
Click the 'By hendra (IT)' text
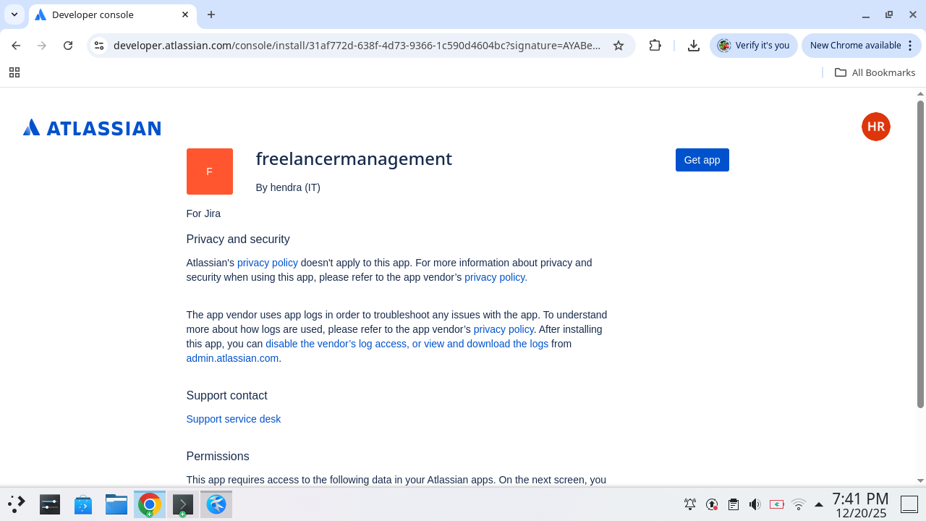[x=288, y=187]
